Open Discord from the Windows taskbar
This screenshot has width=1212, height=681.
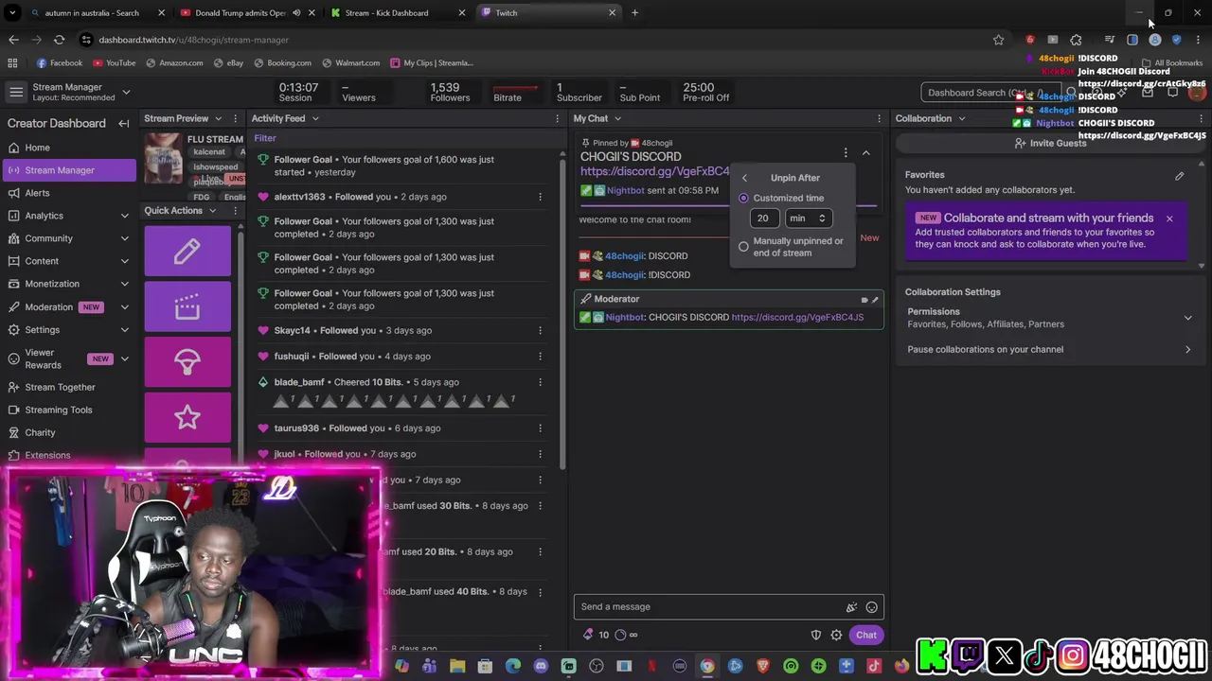pos(541,666)
